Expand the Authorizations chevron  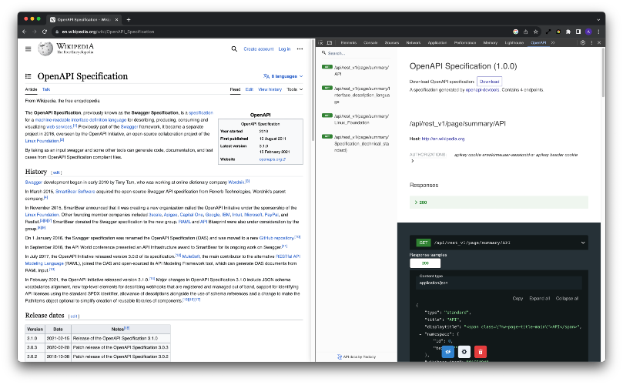[x=413, y=161]
